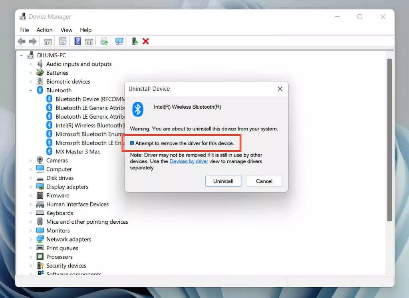Click the Disk drives category icon
Viewport: 409px width, 298px height.
[40, 179]
